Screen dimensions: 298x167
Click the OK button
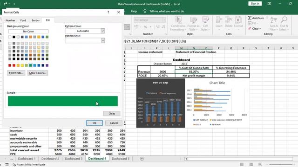tap(94, 123)
